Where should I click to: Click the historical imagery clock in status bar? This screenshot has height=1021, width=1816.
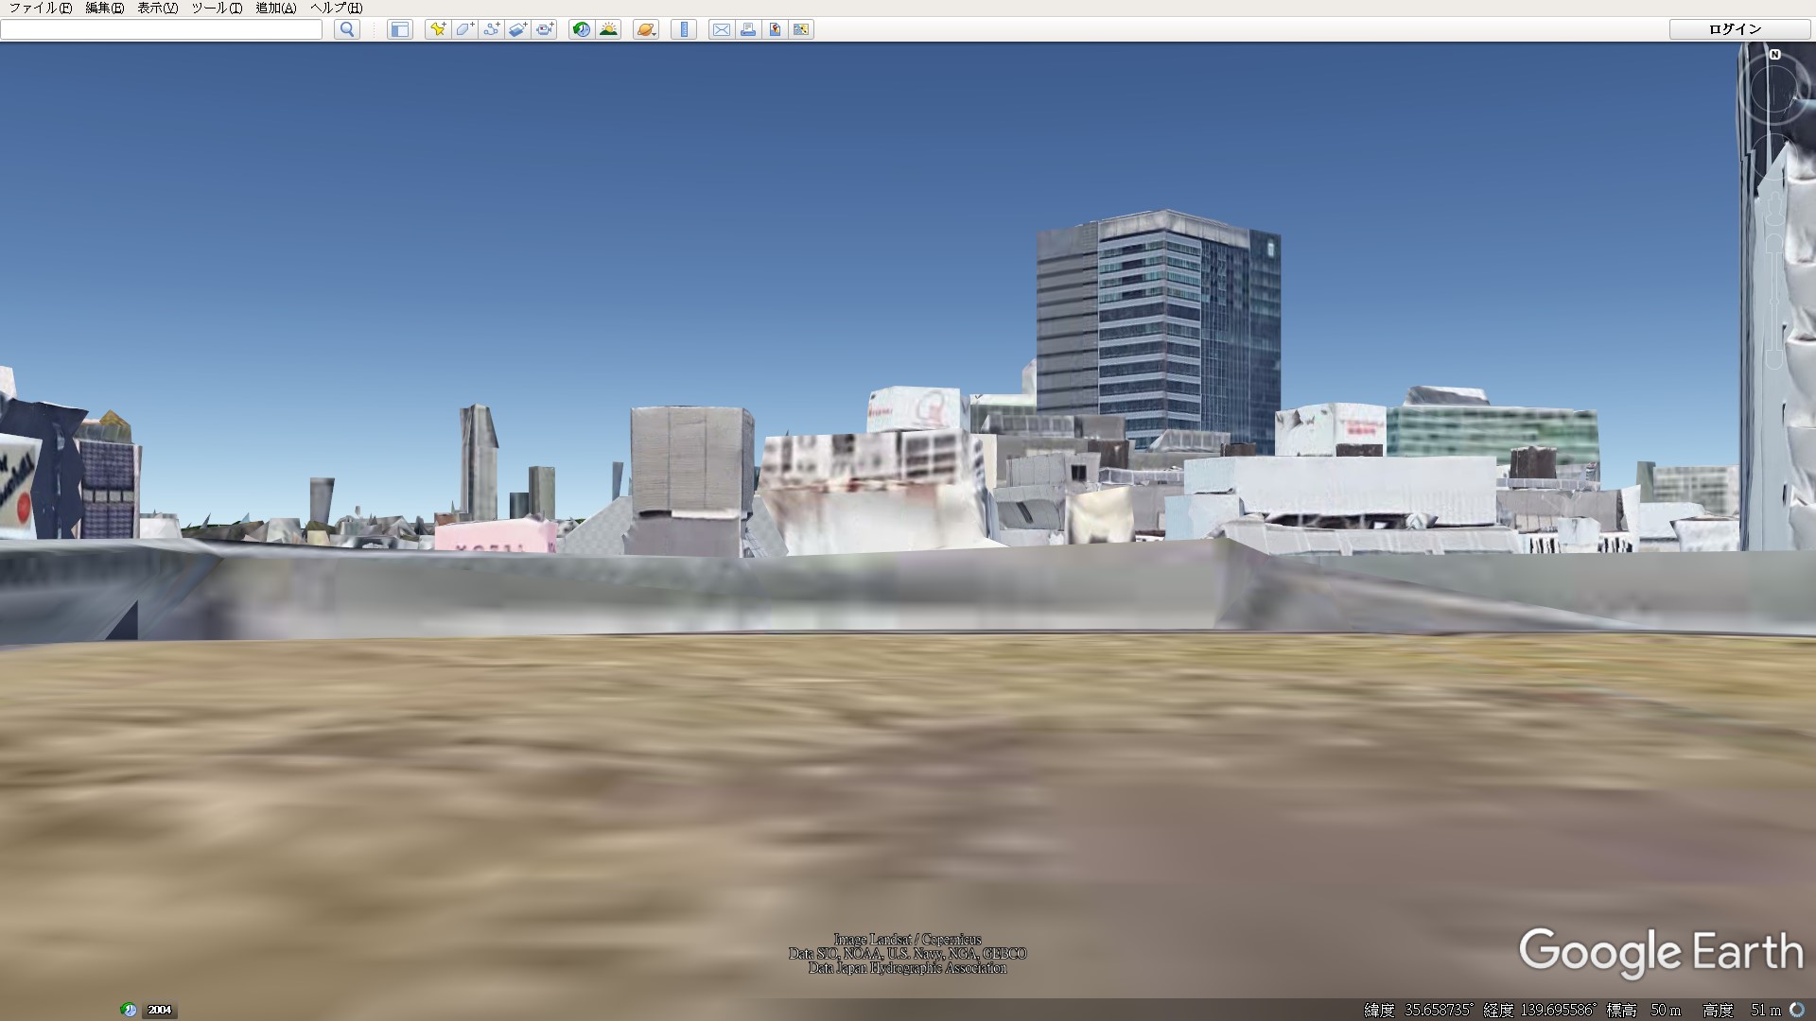coord(129,1010)
